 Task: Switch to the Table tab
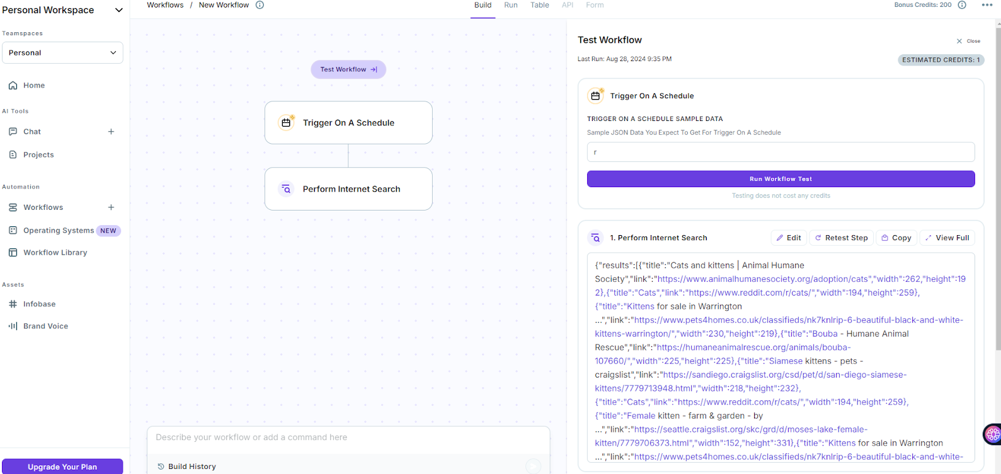[x=540, y=5]
